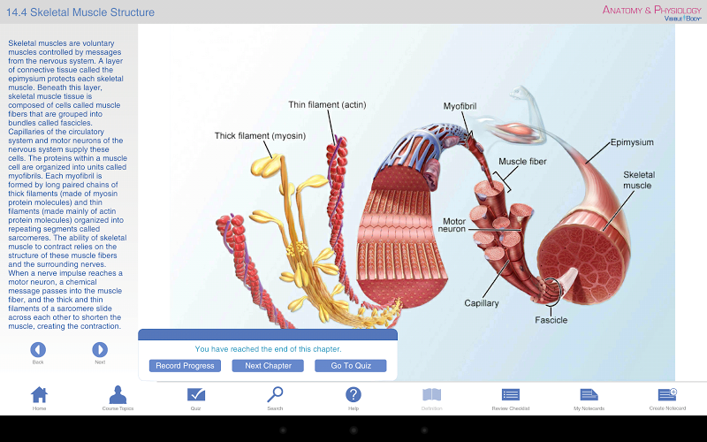Tap the Create Notecard icon
Screen dimensions: 707x442
667,394
